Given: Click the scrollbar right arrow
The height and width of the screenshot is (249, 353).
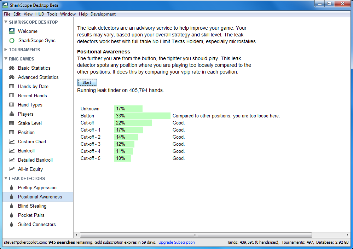Looking at the screenshot, I should coord(347,235).
